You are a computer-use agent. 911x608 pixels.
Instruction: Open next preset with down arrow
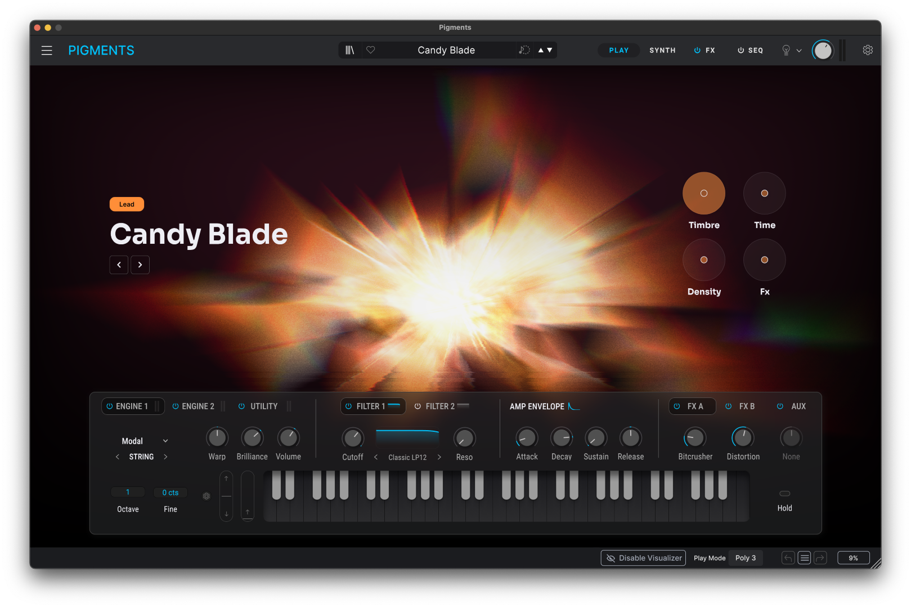(x=549, y=50)
